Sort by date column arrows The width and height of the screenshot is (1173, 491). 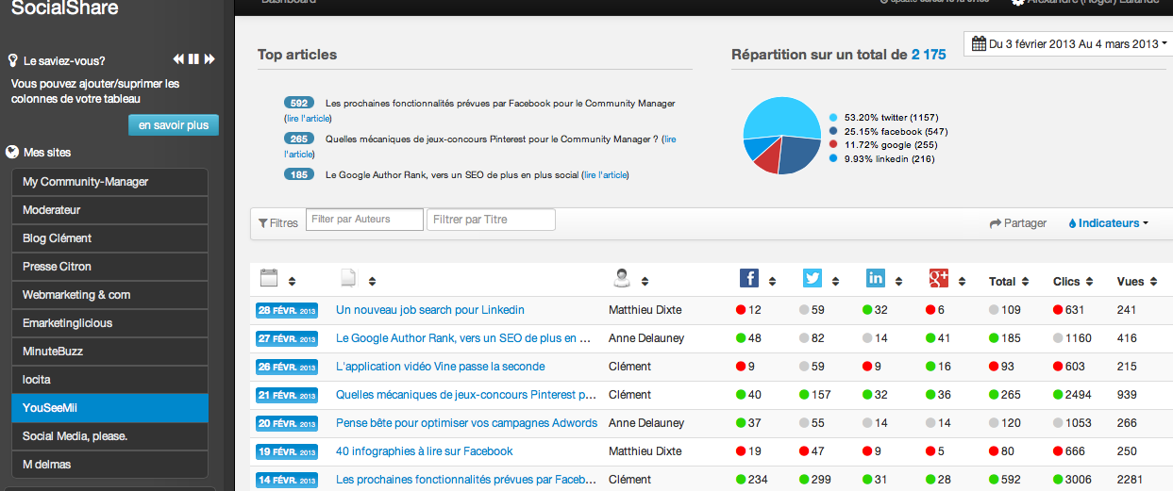pyautogui.click(x=292, y=281)
